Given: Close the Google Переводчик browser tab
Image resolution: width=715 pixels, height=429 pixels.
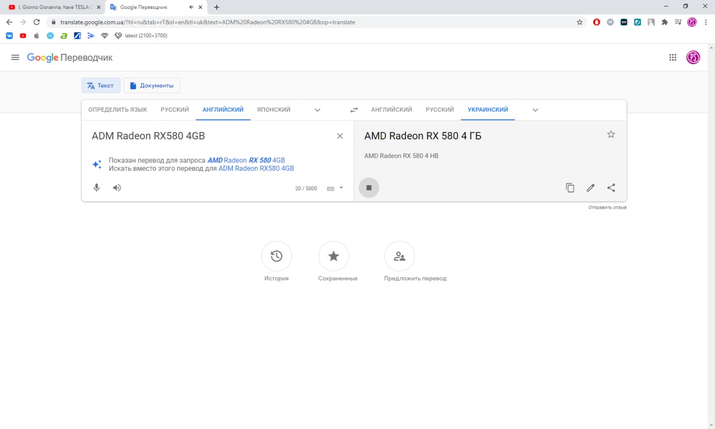Looking at the screenshot, I should 201,7.
